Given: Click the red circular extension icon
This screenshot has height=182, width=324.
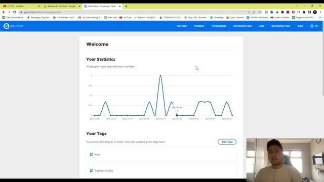Looking at the screenshot, I should [293, 12].
